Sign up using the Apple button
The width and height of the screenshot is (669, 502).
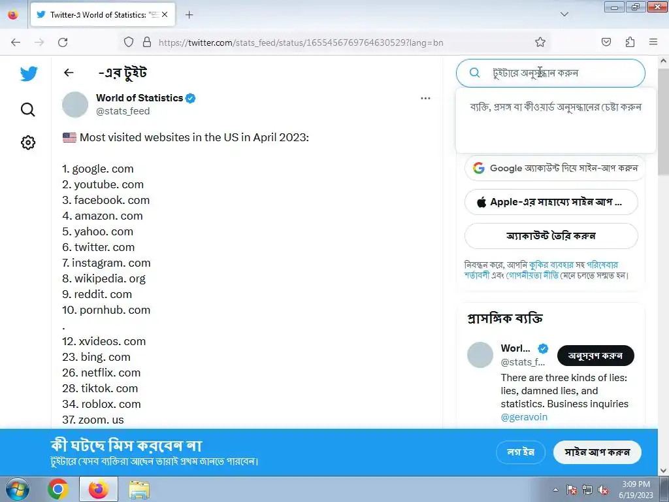pos(551,202)
